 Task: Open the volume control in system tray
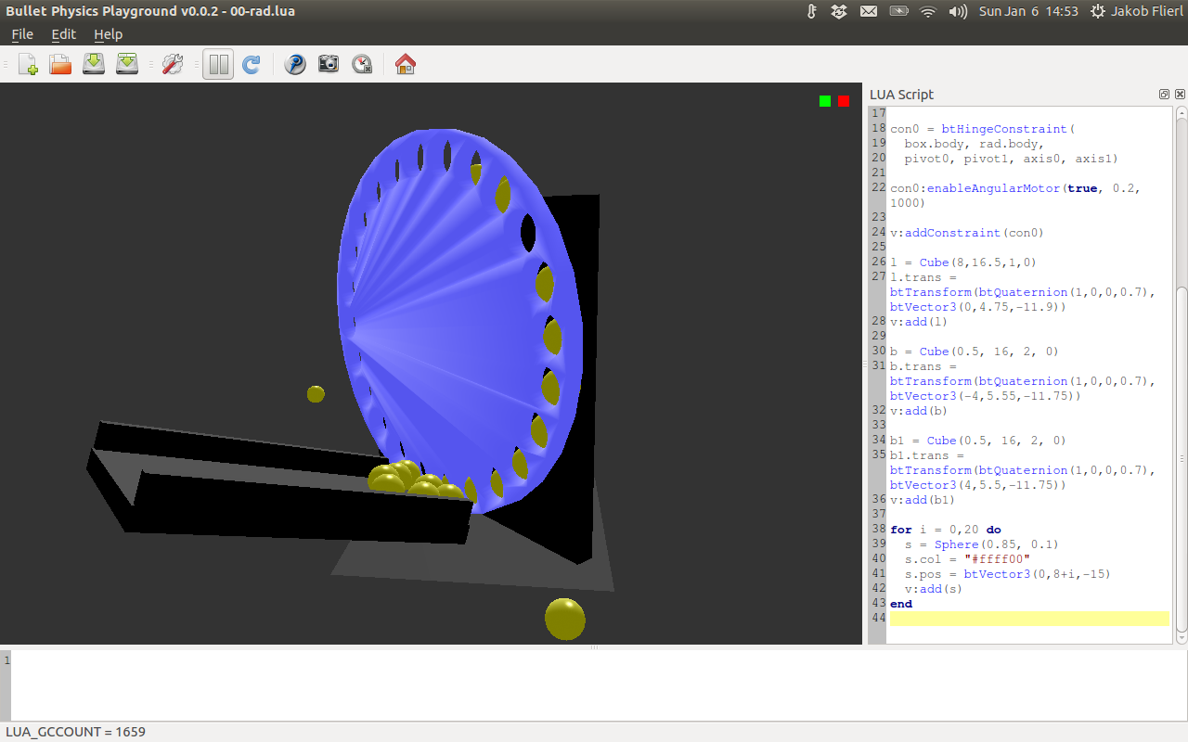[958, 11]
